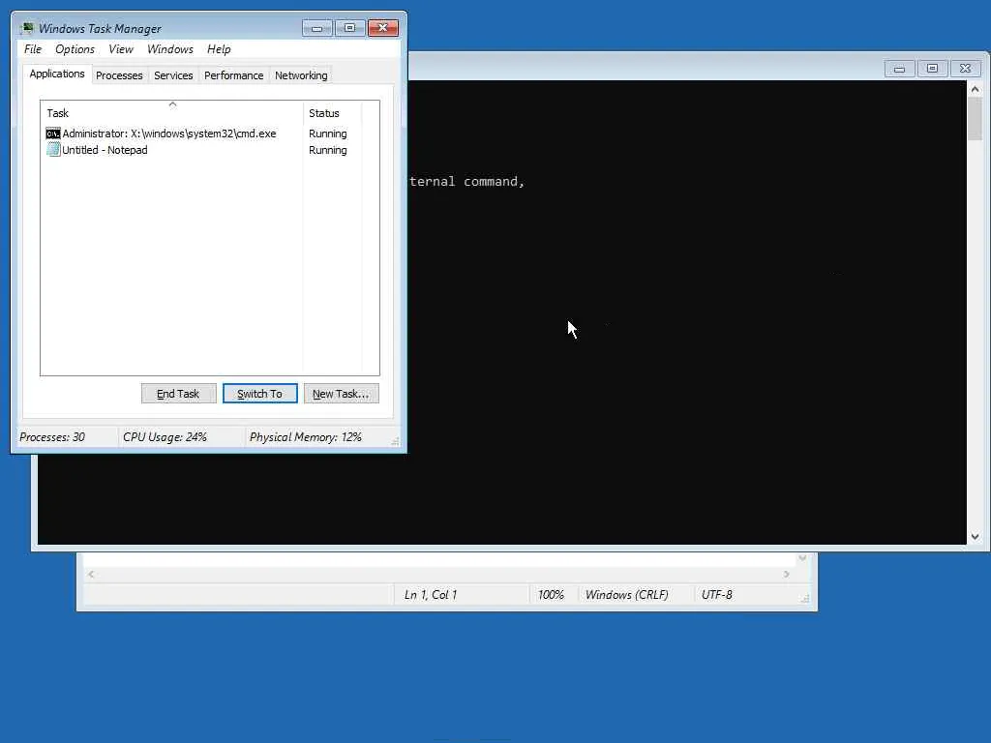Click the command prompt vertical scrollbar thumb

pyautogui.click(x=976, y=119)
